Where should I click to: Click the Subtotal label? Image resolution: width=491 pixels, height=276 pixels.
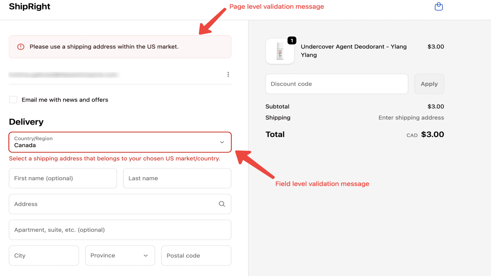[x=277, y=106]
